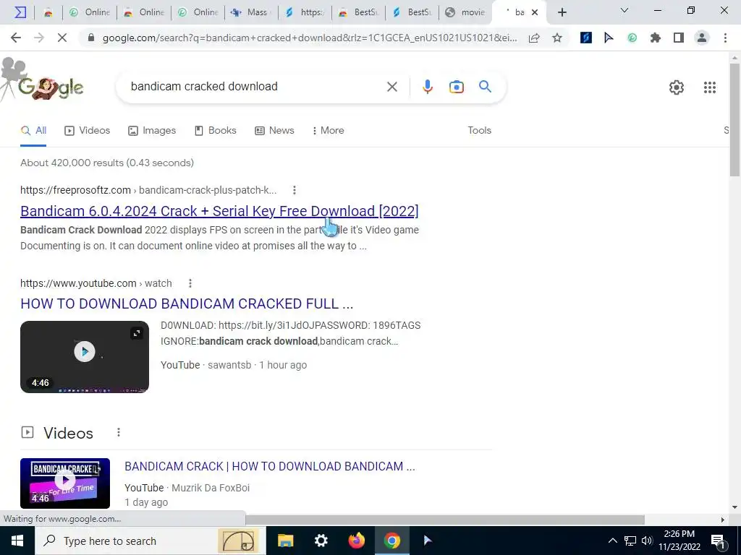Open options for freeprosoftz.com result
This screenshot has width=741, height=555.
tap(294, 190)
